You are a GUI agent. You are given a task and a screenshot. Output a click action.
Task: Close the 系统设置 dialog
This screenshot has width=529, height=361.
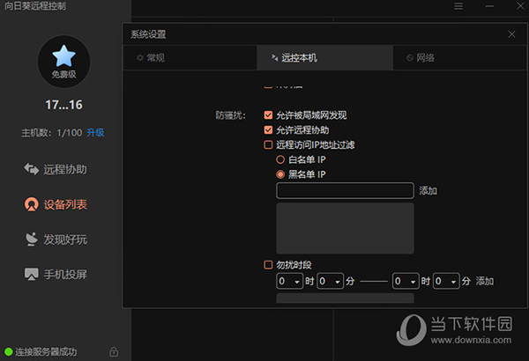511,34
